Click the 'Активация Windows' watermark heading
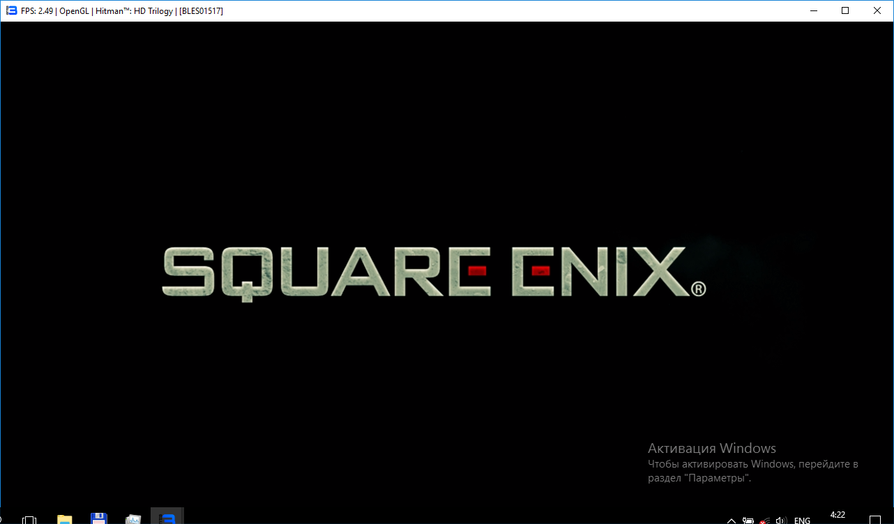This screenshot has height=524, width=894. point(711,448)
